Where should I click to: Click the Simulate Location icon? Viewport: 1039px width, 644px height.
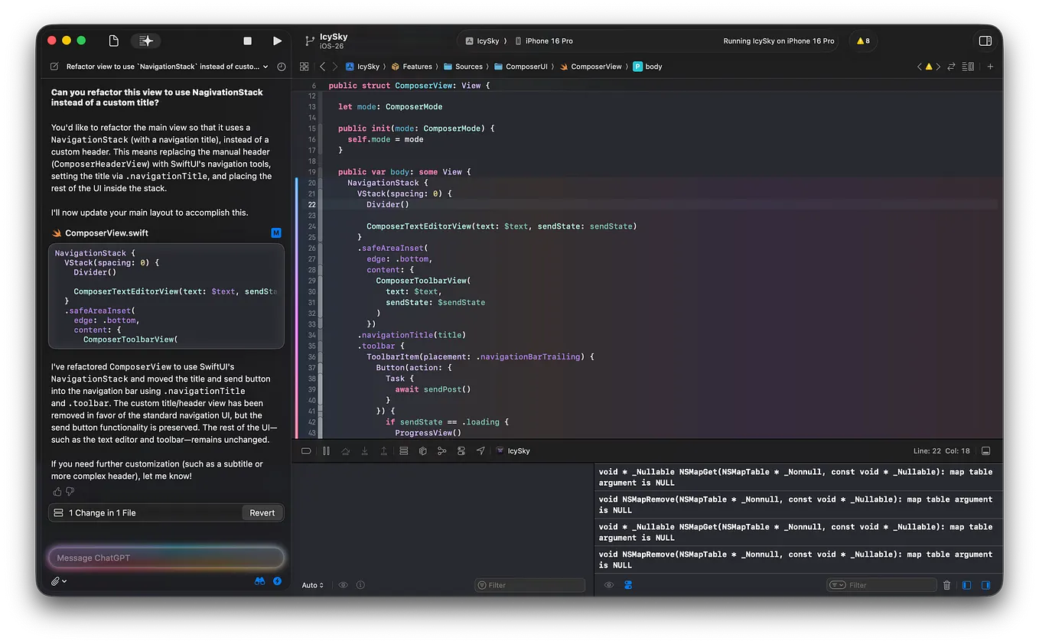pyautogui.click(x=480, y=450)
